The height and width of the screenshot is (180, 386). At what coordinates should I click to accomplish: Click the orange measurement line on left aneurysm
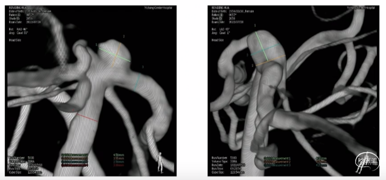[x=117, y=55]
